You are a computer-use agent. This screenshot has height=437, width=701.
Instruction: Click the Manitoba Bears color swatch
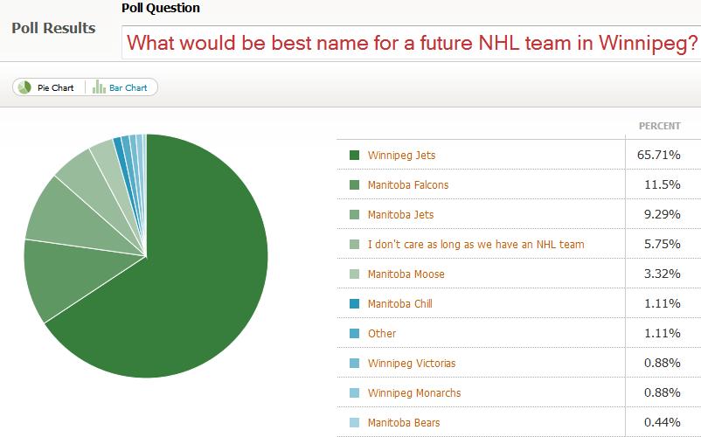point(354,423)
